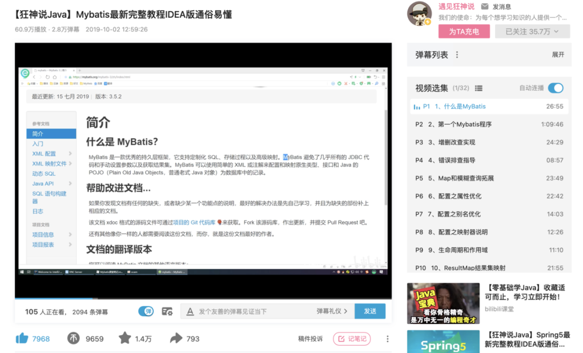
Task: Select P6 配置之属性优化 episode
Action: pyautogui.click(x=489, y=196)
